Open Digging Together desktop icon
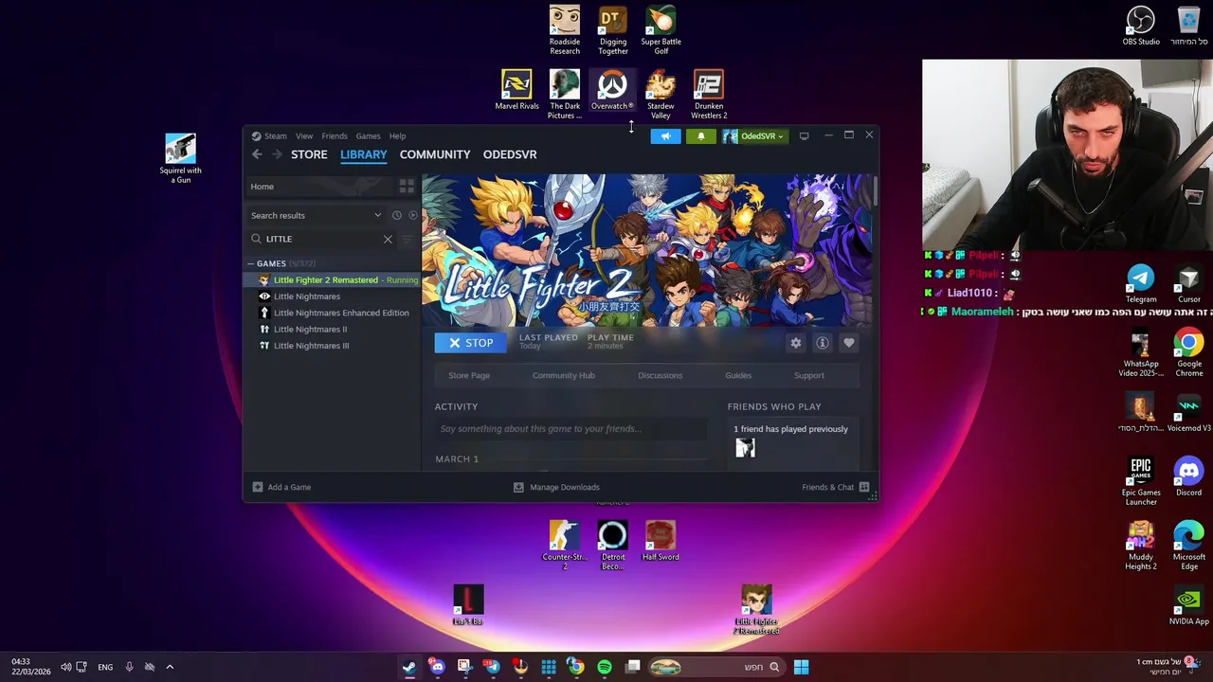The image size is (1213, 682). click(x=613, y=30)
